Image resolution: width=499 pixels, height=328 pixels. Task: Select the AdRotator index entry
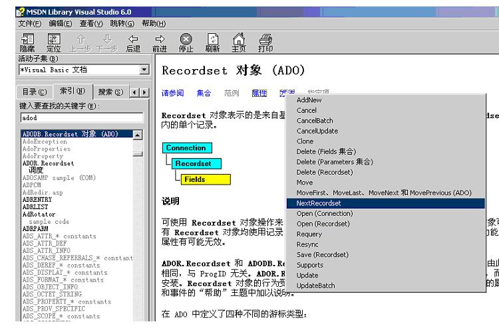pyautogui.click(x=39, y=214)
